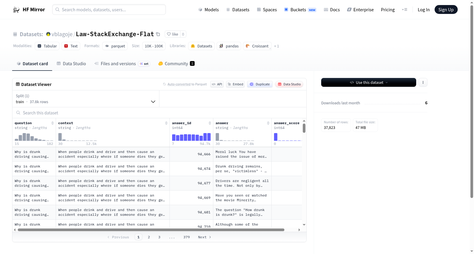Viewport: 474px width, 254px height.
Task: Open the Docs navigation link
Action: pos(332,10)
